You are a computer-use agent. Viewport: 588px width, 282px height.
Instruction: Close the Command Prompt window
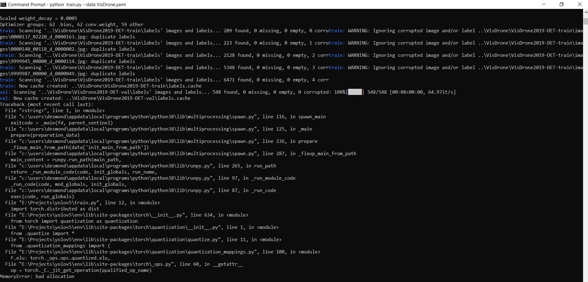click(580, 4)
